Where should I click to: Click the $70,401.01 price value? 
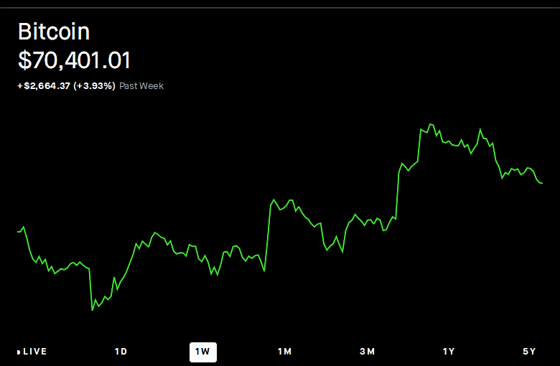pyautogui.click(x=74, y=60)
